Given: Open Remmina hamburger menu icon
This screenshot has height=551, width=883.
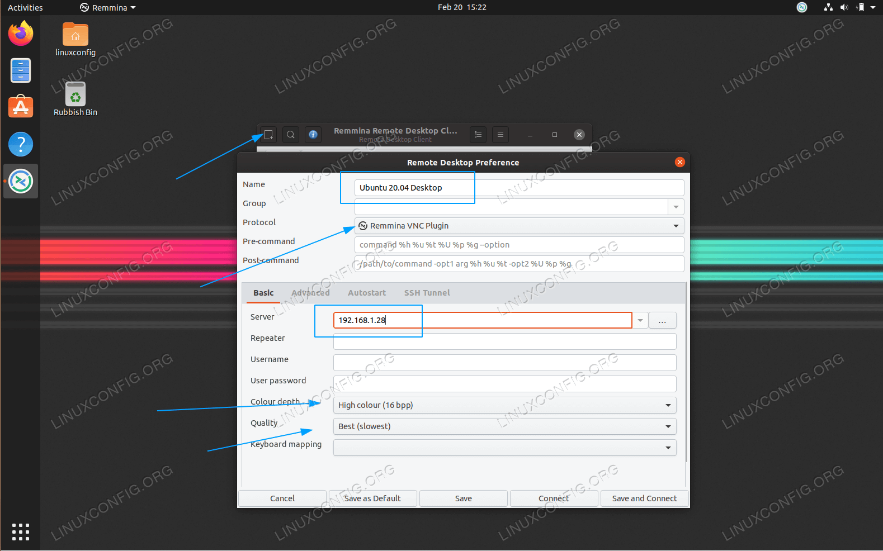Looking at the screenshot, I should (x=500, y=134).
